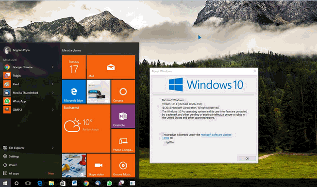Open the Store icon in the taskbar
The width and height of the screenshot is (317, 187).
point(63,183)
